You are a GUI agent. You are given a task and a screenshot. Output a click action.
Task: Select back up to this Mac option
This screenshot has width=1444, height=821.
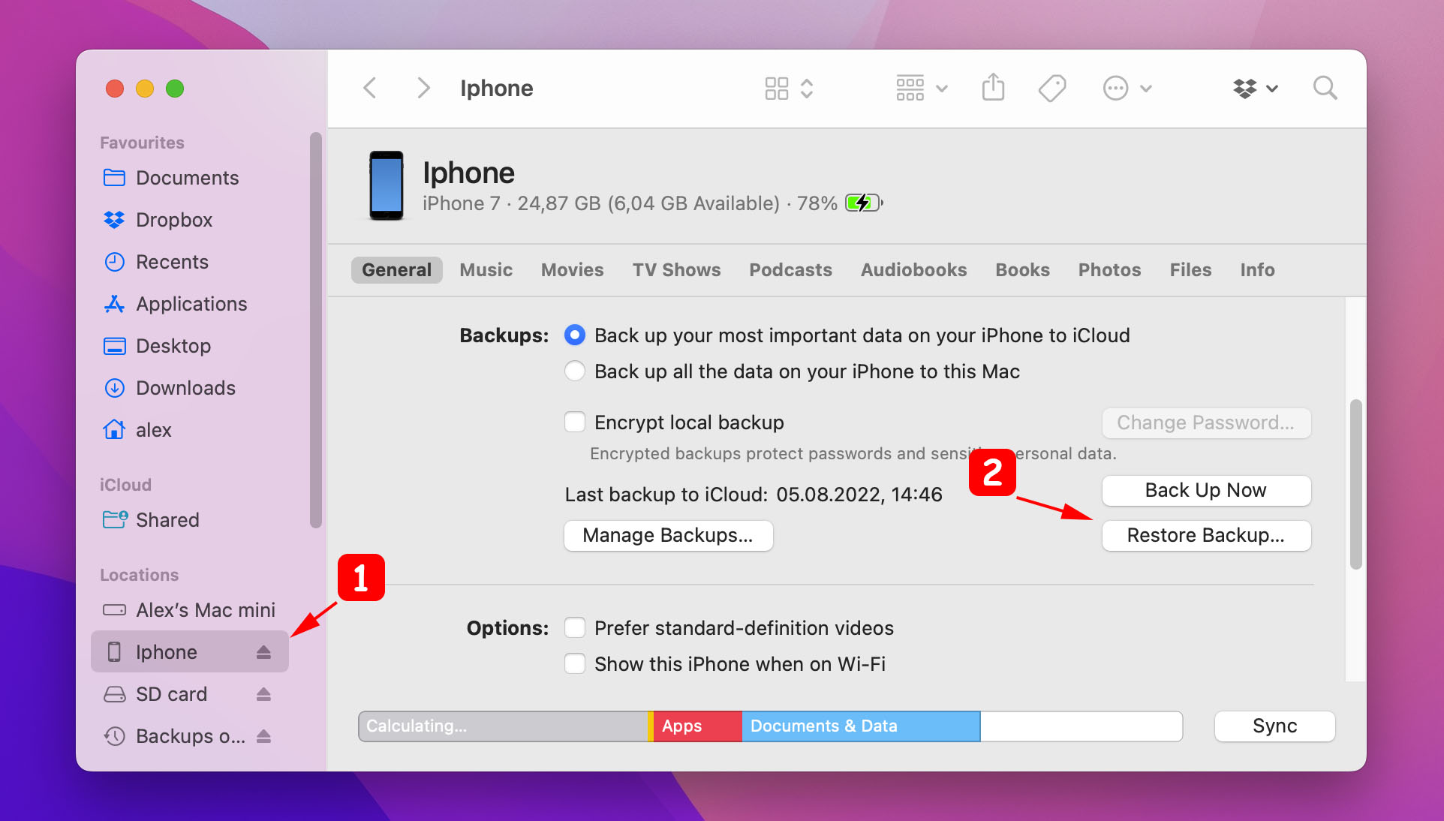tap(574, 371)
